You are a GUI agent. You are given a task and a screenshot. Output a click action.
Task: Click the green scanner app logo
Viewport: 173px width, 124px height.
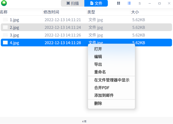tap(4, 3)
